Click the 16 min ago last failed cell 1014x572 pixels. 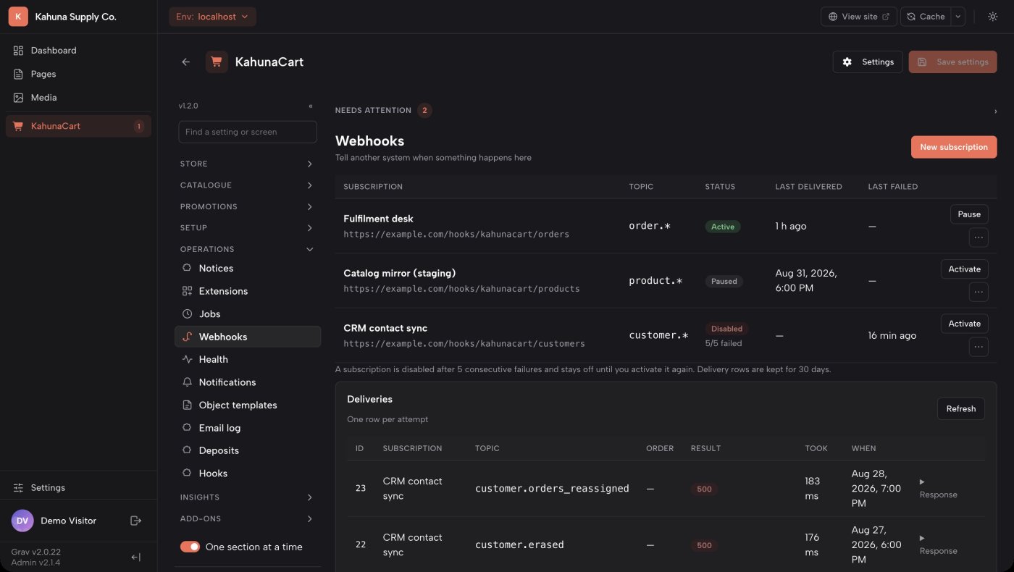[892, 336]
